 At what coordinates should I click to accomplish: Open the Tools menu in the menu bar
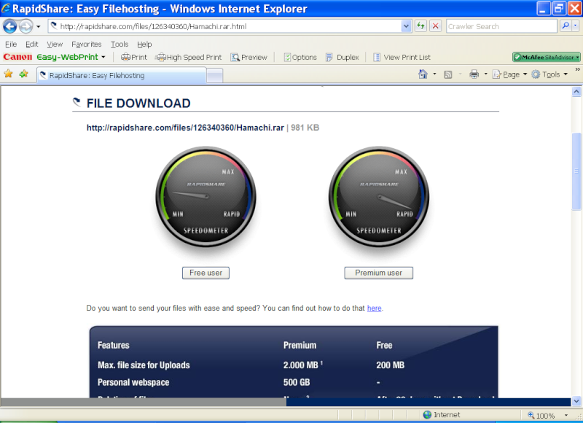click(x=120, y=44)
